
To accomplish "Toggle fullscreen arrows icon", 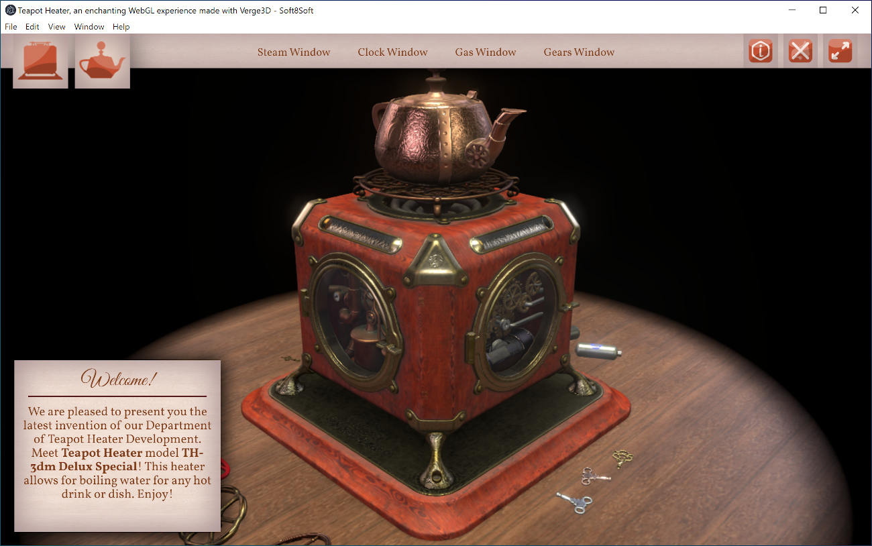I will pyautogui.click(x=840, y=51).
